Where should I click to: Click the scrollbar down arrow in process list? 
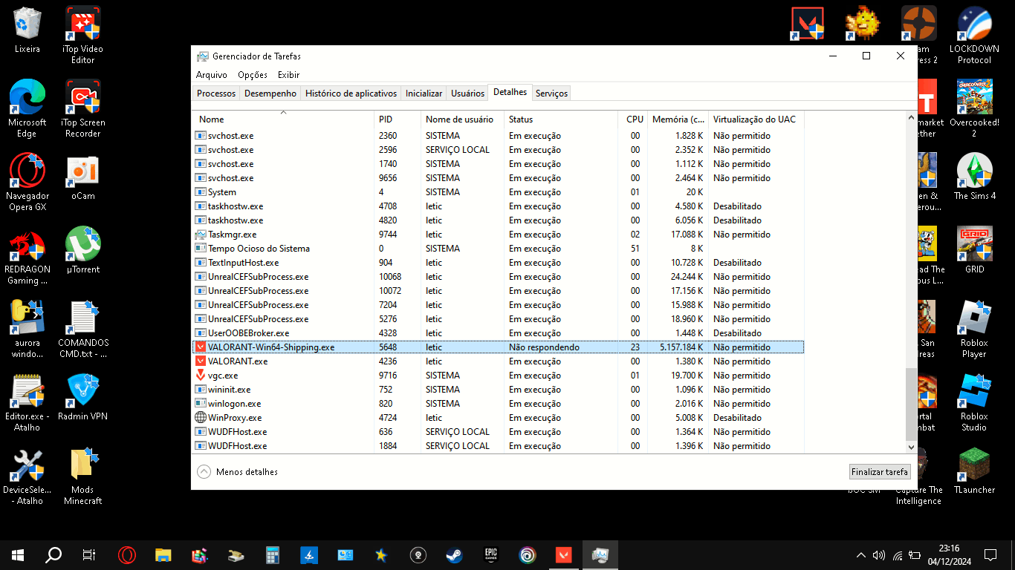coord(911,447)
